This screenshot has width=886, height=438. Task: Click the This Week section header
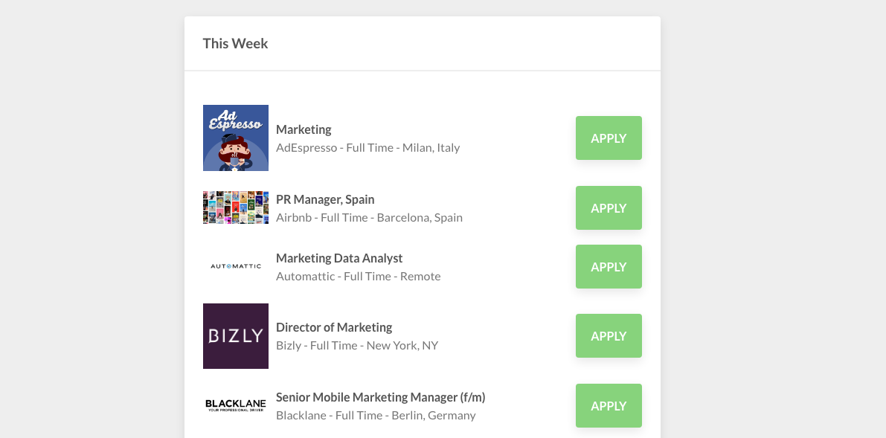(x=236, y=43)
